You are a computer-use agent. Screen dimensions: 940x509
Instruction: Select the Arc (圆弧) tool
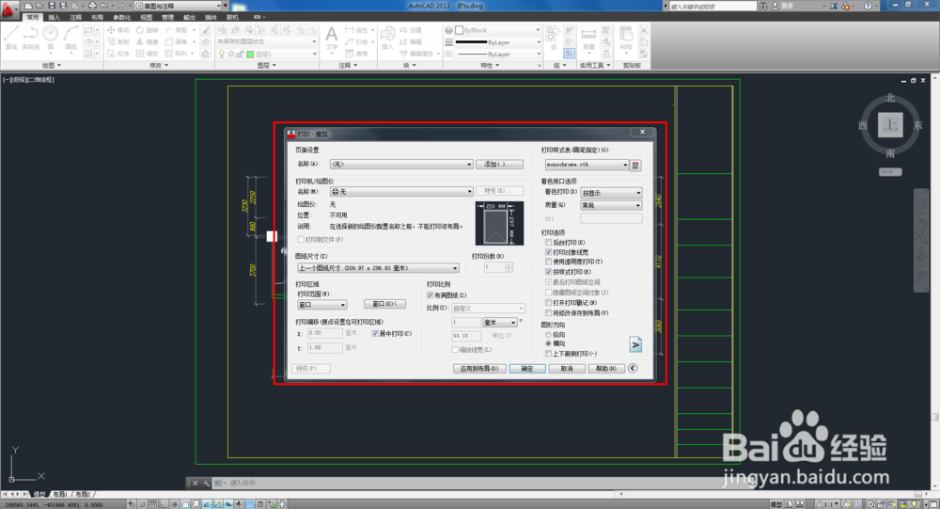point(70,38)
